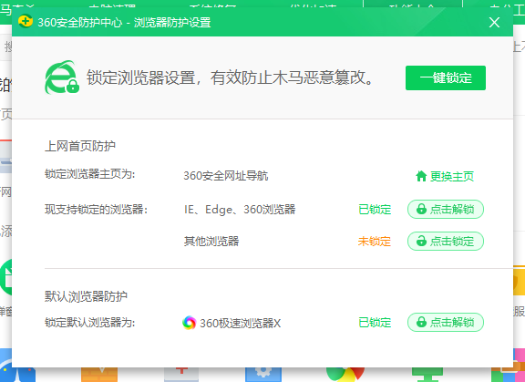Screen dimensions: 525x382
Task: Click the 360极速浏览器X colorful icon
Action: point(190,323)
